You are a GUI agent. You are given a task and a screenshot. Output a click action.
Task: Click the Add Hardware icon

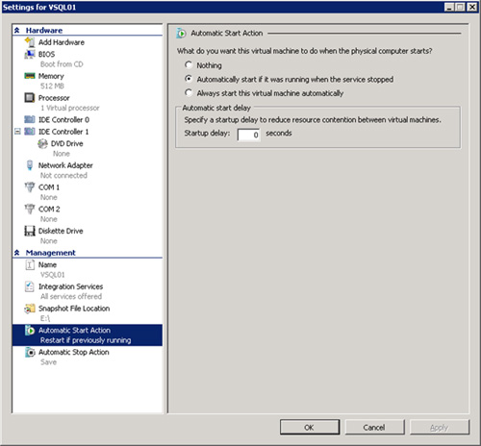(x=30, y=42)
